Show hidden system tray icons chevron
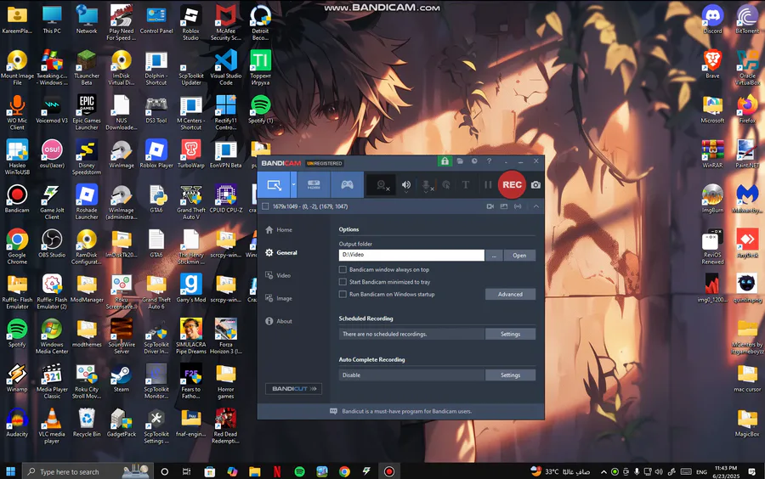This screenshot has width=765, height=479. pos(603,471)
